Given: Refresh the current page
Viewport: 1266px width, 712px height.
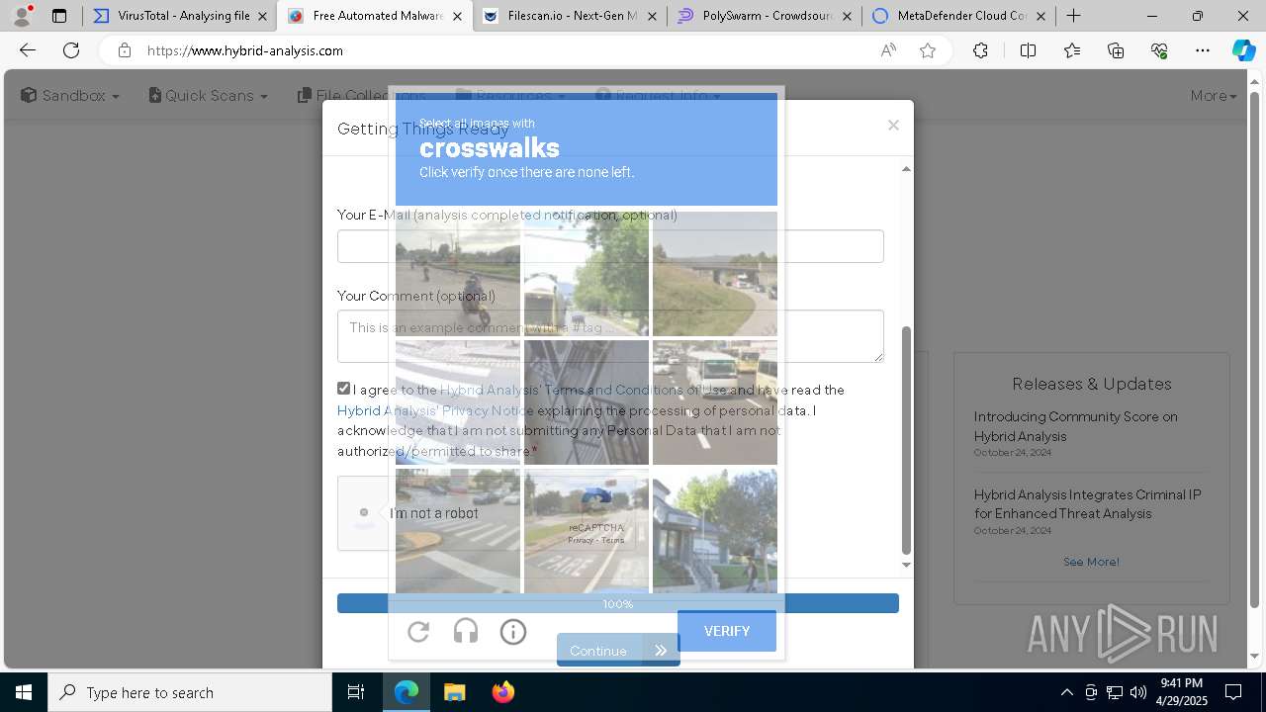Looking at the screenshot, I should (x=71, y=50).
